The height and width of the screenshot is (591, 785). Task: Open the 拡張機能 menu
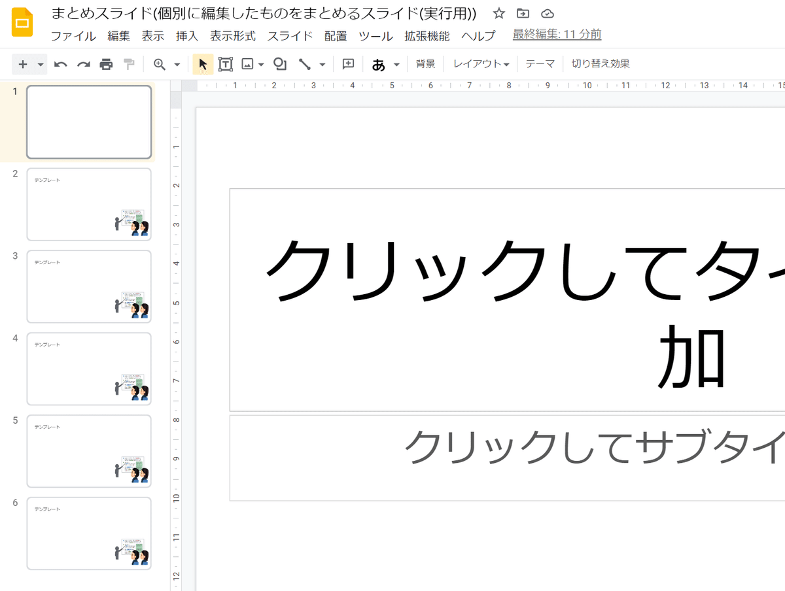[427, 36]
